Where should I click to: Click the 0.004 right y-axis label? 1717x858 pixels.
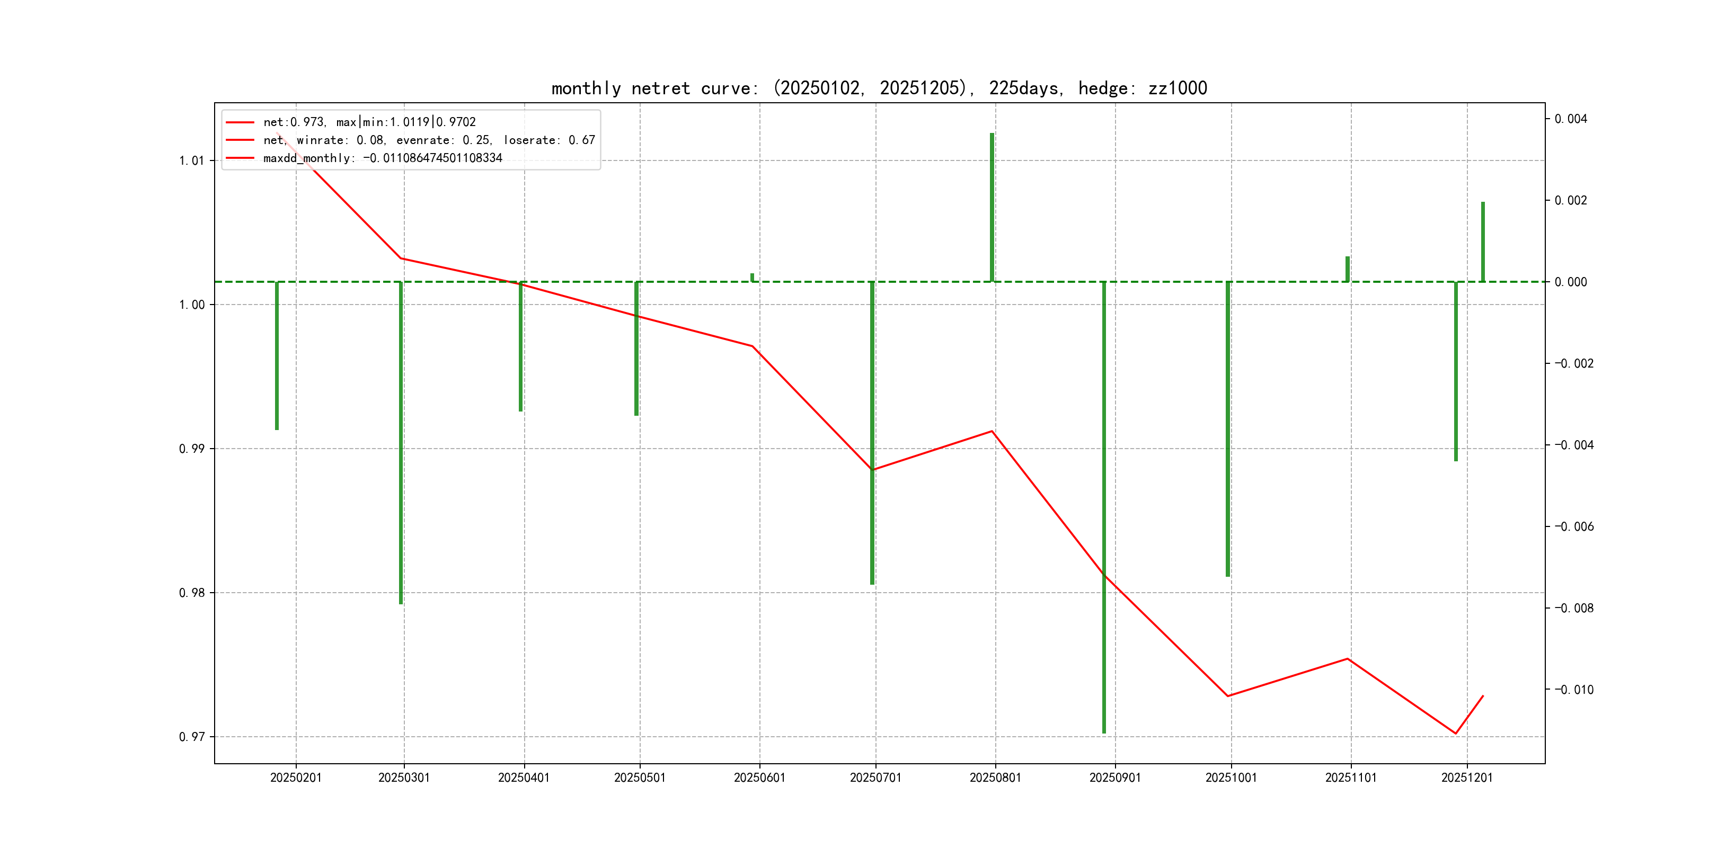coord(1570,119)
